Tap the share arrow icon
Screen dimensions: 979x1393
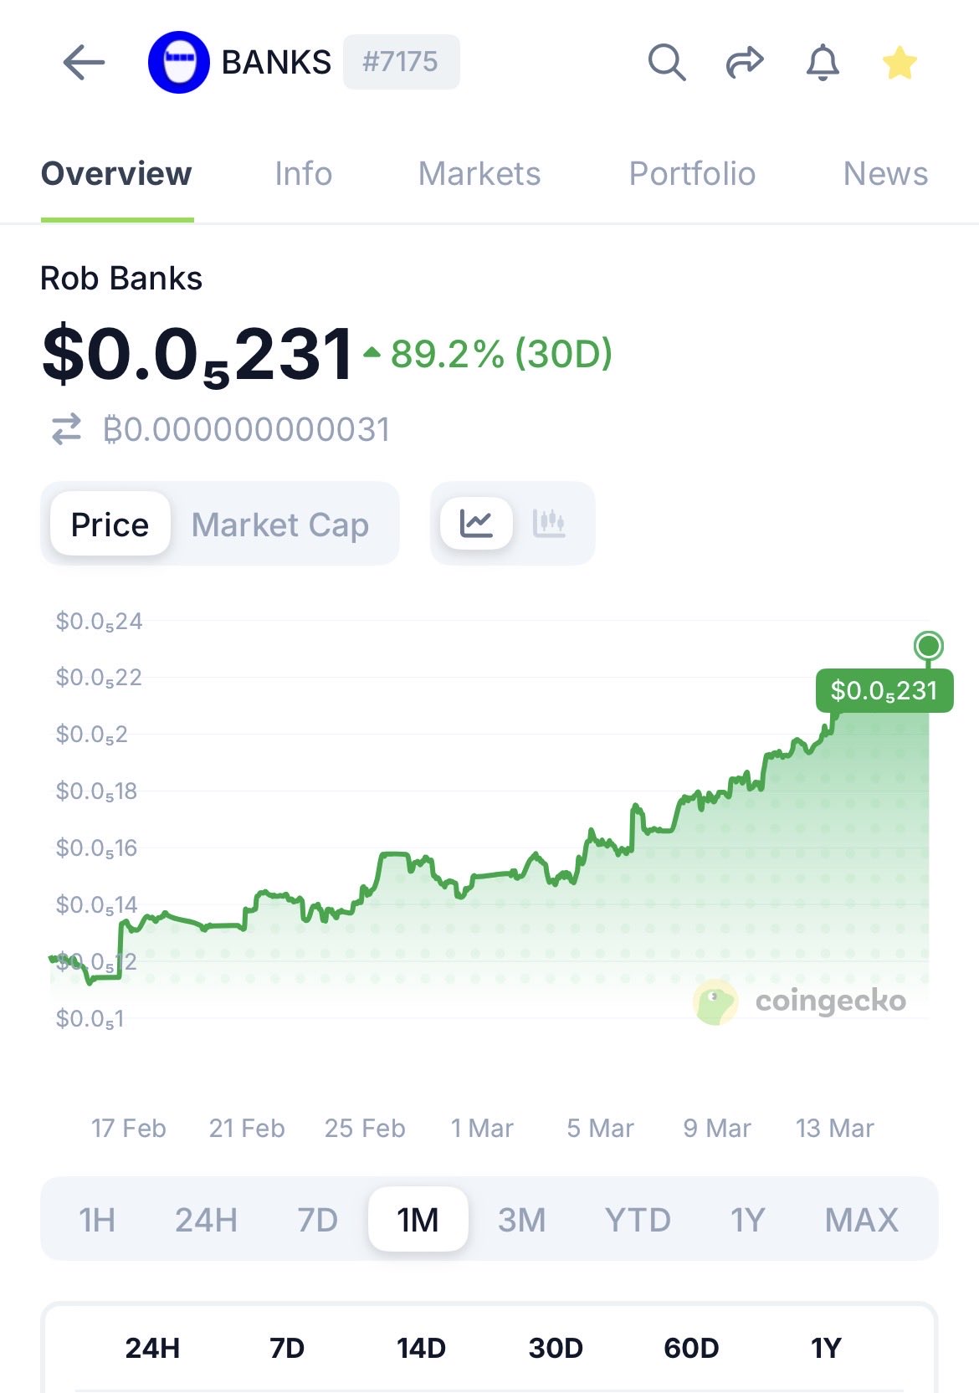744,62
